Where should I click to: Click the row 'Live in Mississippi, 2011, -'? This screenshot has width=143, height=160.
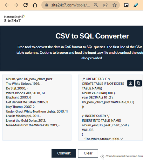point(24,116)
